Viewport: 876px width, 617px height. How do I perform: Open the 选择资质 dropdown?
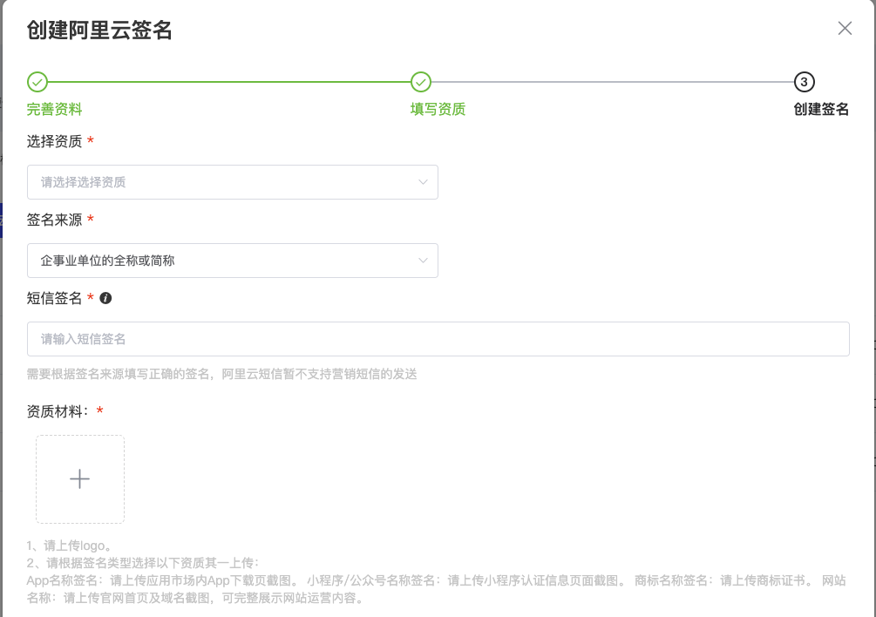click(233, 182)
